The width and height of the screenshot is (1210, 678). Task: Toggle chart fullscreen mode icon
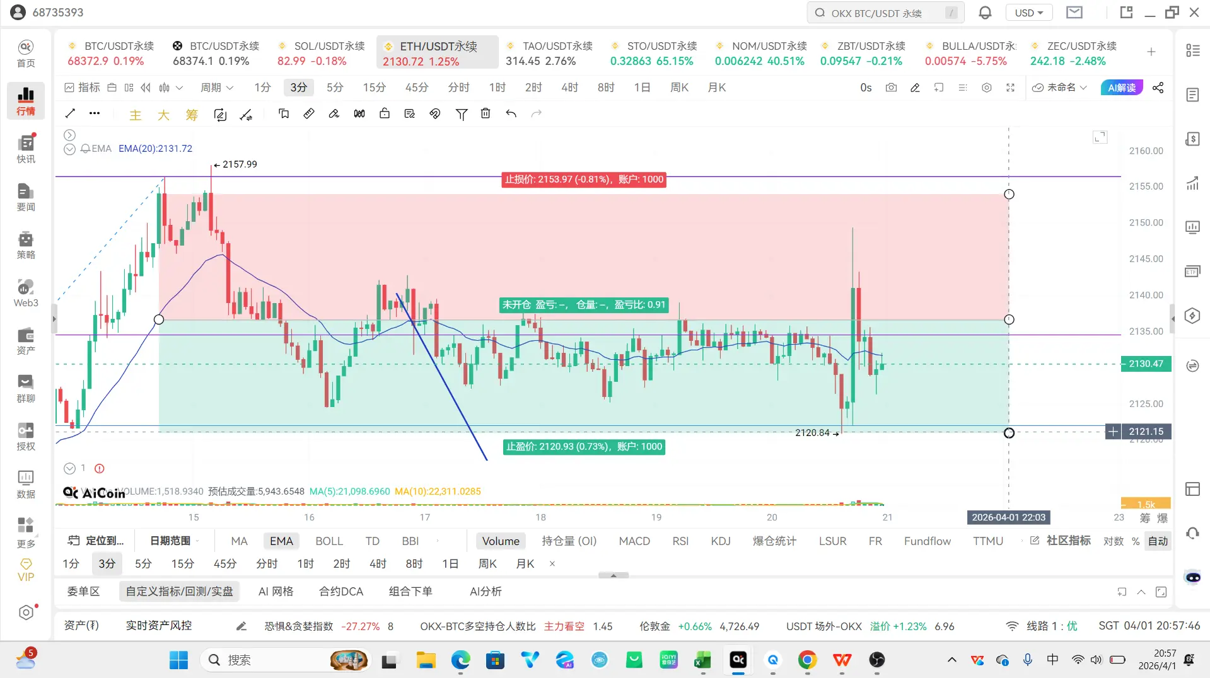click(x=1010, y=88)
